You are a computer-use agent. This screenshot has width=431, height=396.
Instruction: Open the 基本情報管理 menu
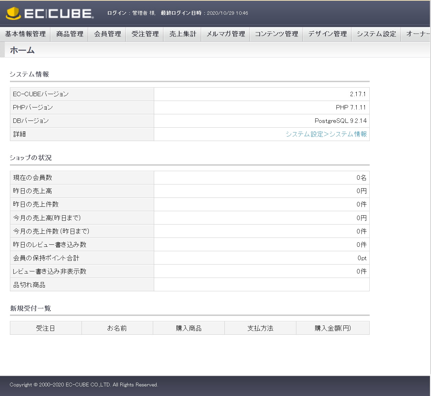tap(25, 34)
